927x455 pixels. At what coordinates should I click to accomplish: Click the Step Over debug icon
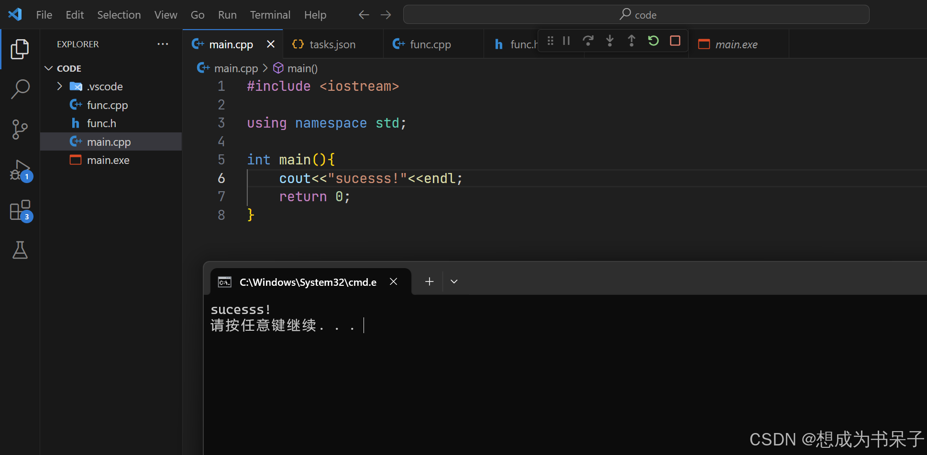coord(588,41)
